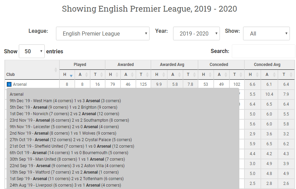Sort by Played A column
296x189 pixels.
pos(82,75)
